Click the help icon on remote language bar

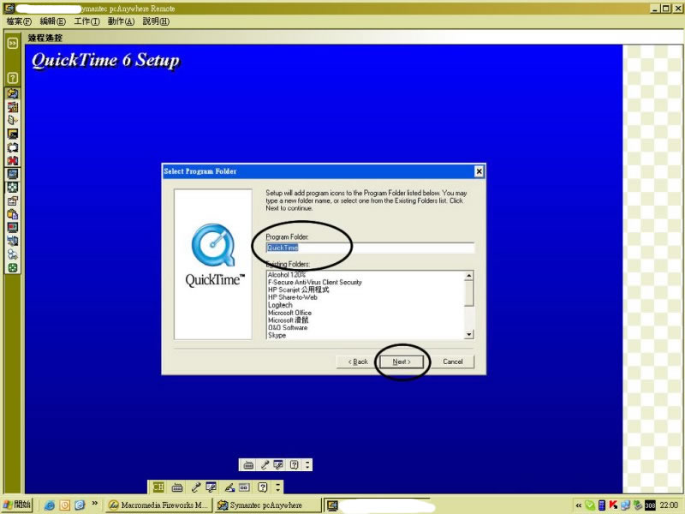pos(295,465)
